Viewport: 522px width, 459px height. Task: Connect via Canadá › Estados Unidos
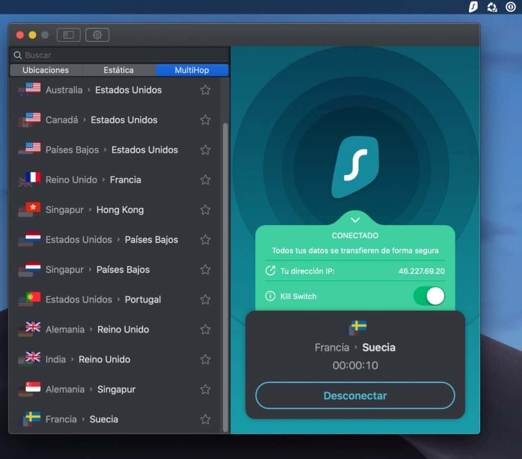(115, 120)
